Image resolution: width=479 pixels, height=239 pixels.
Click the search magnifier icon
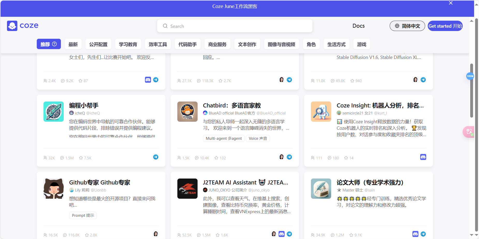point(165,26)
